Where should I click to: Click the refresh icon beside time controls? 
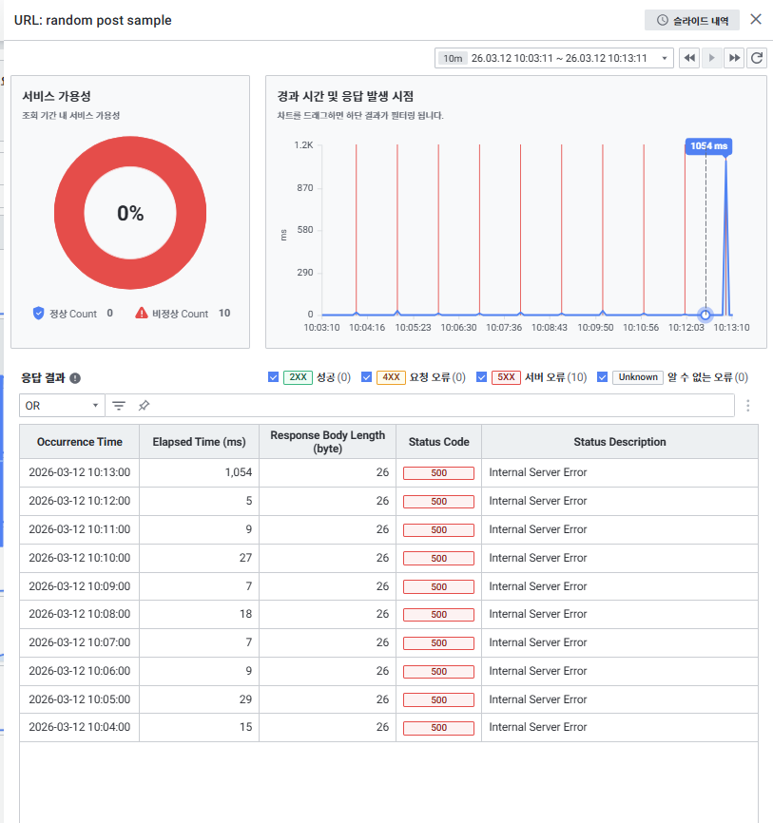click(x=757, y=58)
